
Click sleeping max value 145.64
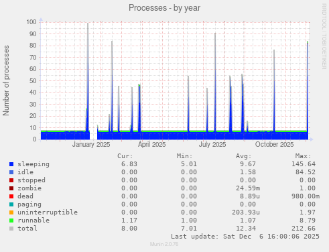(304, 164)
